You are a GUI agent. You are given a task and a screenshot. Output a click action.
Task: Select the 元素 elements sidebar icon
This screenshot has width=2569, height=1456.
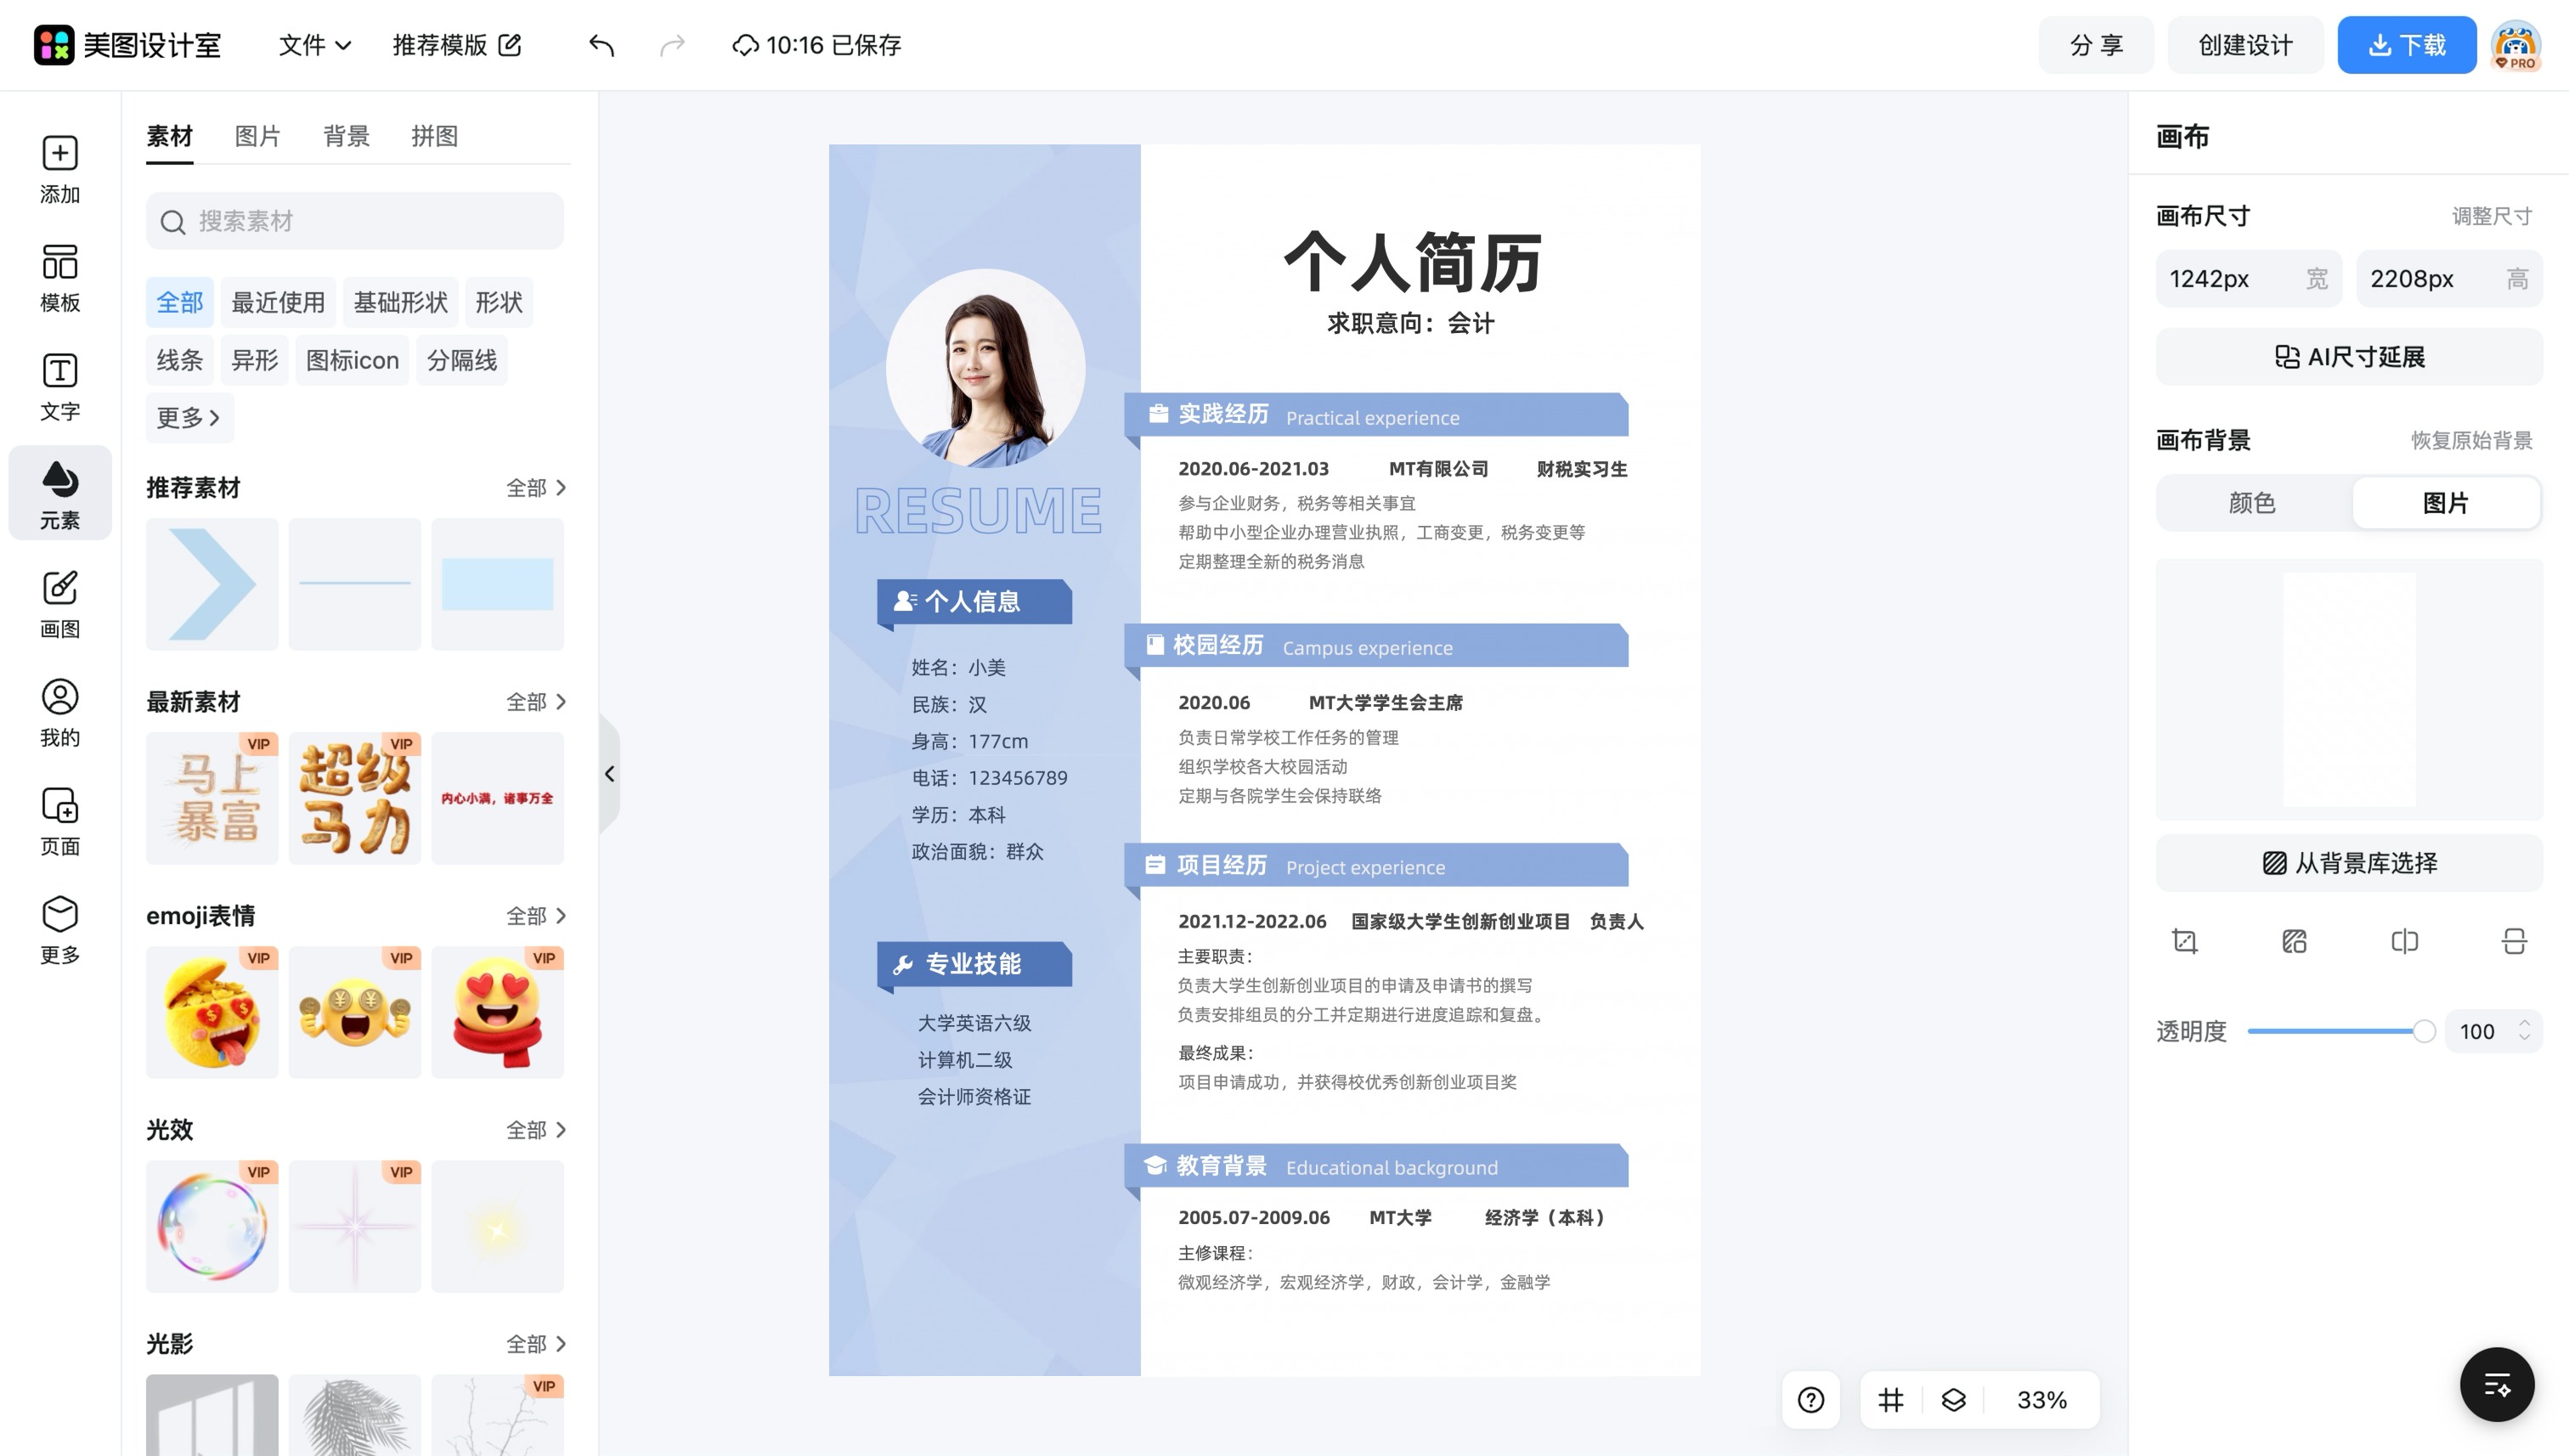pyautogui.click(x=60, y=494)
